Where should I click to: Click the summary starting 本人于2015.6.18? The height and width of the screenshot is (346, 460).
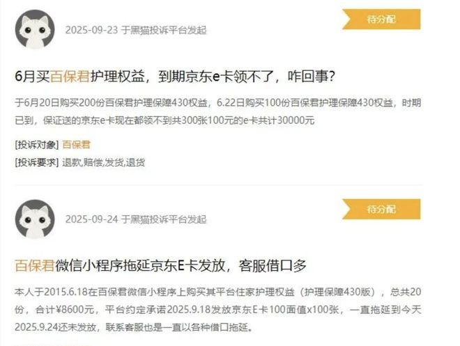[218, 309]
